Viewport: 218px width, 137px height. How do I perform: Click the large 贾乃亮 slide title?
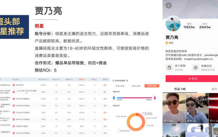[x=48, y=11]
